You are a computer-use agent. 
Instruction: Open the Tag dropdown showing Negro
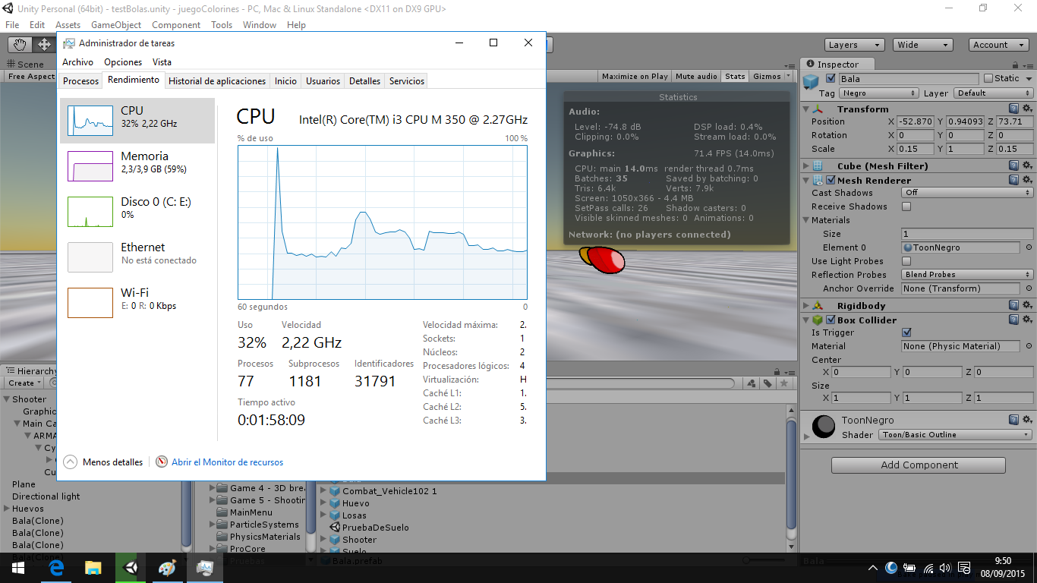[879, 93]
